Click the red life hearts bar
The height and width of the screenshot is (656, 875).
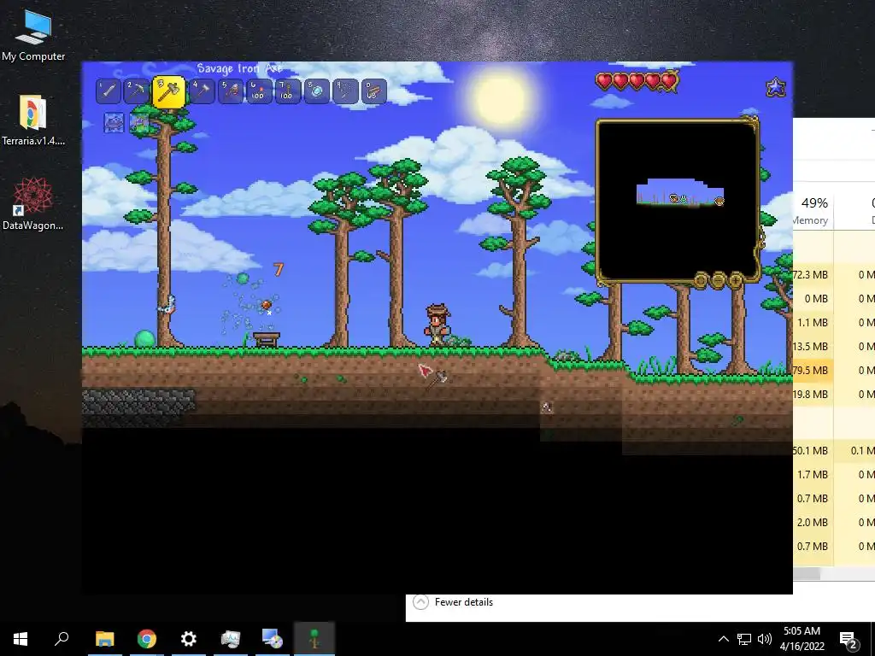[x=637, y=81]
